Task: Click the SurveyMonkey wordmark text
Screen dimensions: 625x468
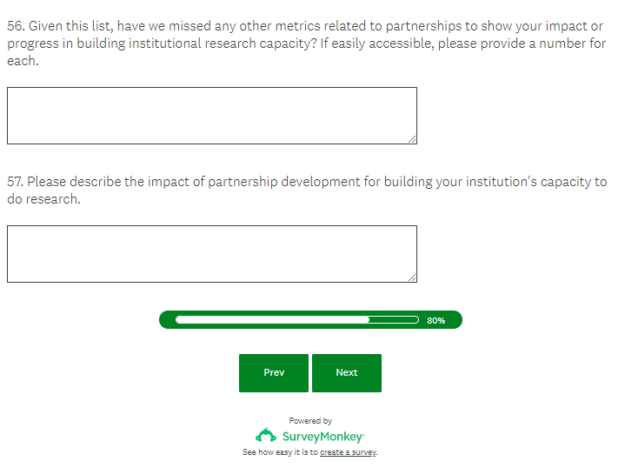Action: pos(322,436)
